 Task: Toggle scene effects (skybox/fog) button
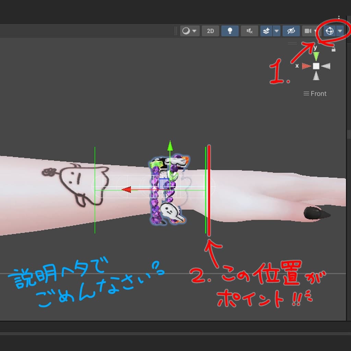click(266, 31)
